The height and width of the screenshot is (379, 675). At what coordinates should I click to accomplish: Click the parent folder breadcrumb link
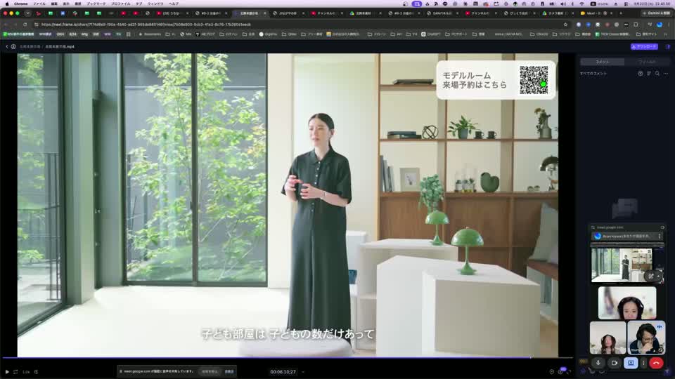(30, 46)
